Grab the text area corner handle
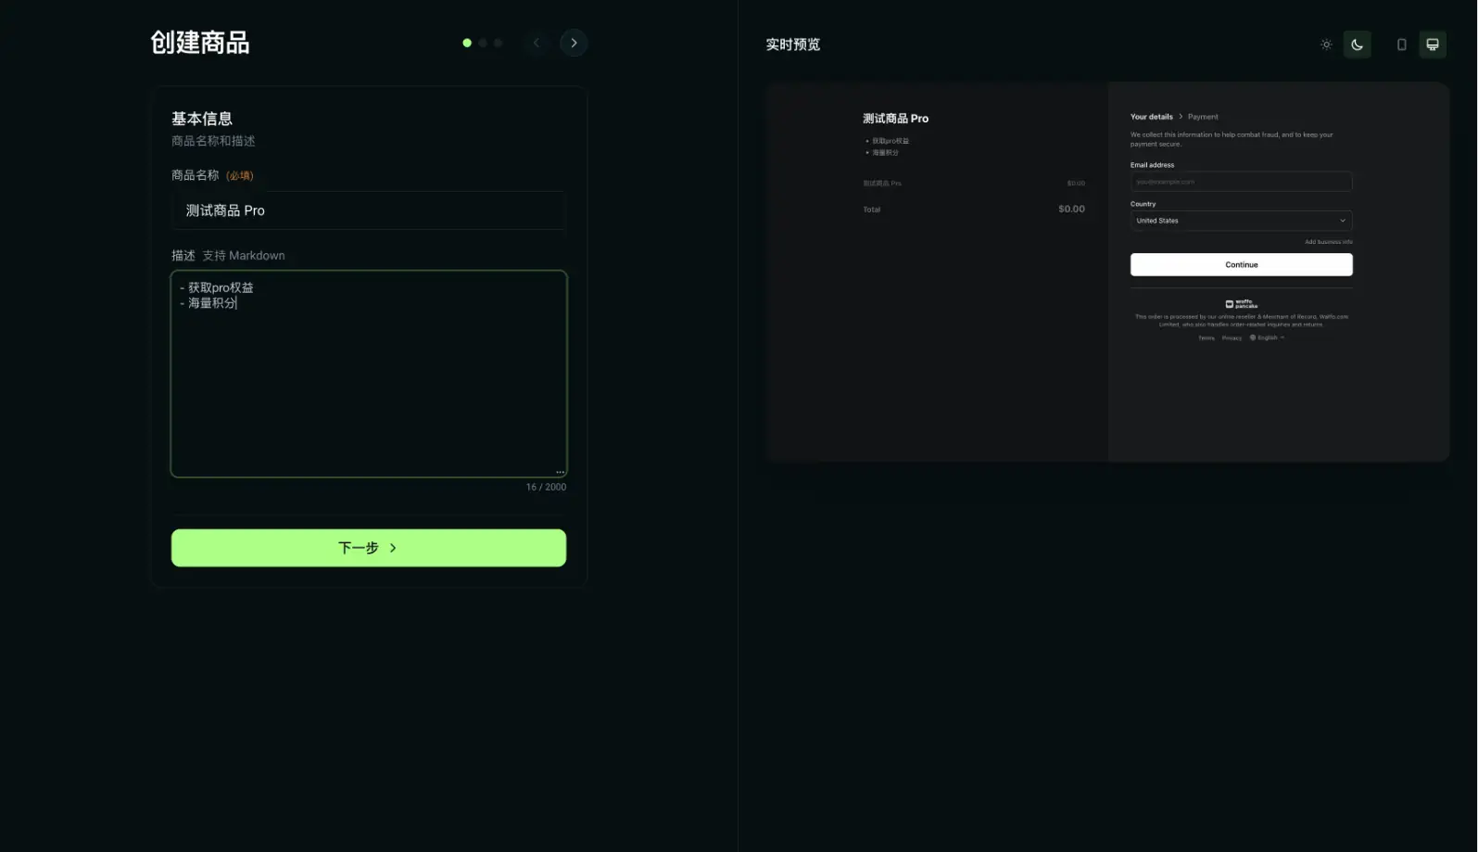The image size is (1478, 852). (x=560, y=471)
